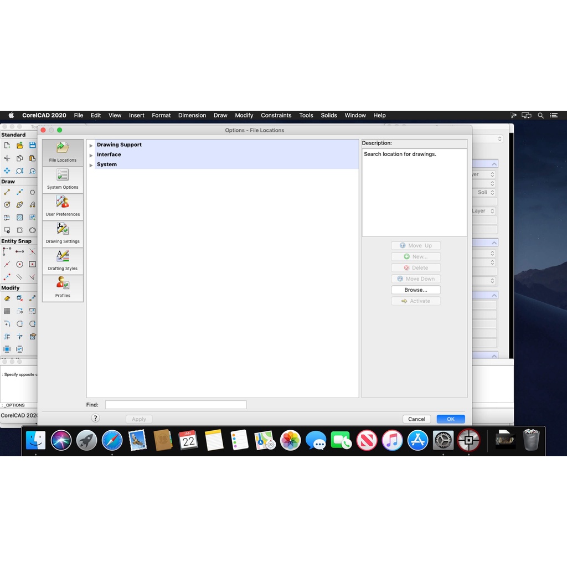Select the File Locations category
The height and width of the screenshot is (567, 567).
pos(63,152)
